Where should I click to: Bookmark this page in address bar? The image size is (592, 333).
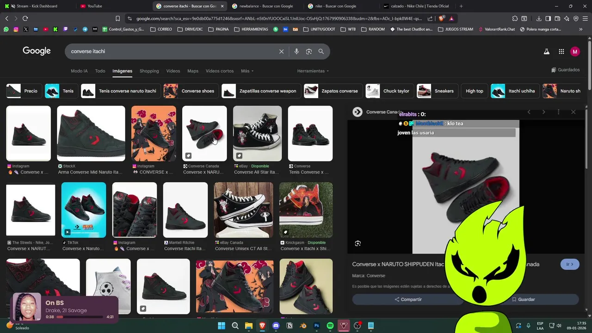(117, 18)
